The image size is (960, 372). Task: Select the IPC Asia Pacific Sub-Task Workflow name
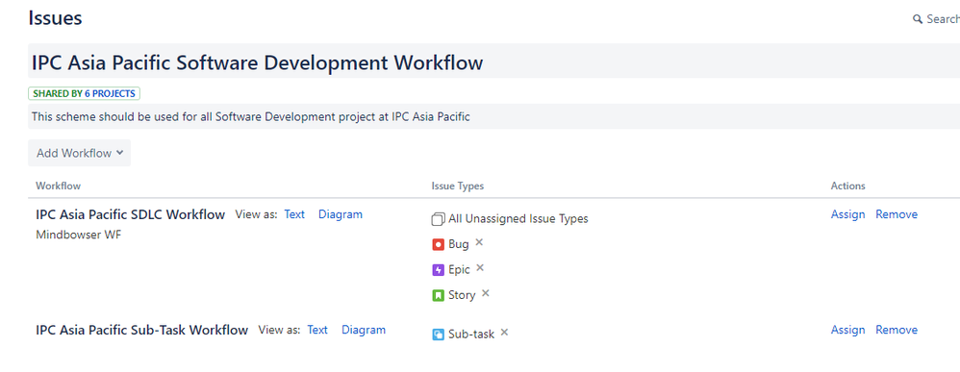tap(142, 331)
